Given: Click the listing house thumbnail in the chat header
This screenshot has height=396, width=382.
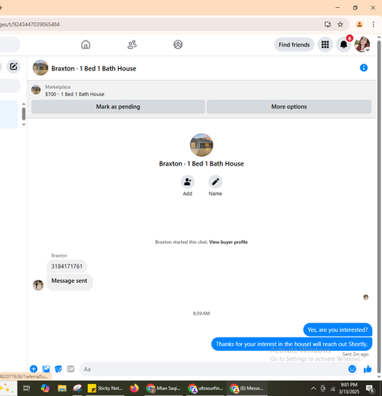Looking at the screenshot, I should pyautogui.click(x=40, y=68).
